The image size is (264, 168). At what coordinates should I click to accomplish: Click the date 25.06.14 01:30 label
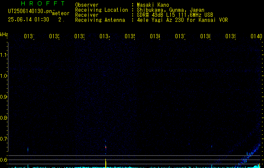click(29, 20)
